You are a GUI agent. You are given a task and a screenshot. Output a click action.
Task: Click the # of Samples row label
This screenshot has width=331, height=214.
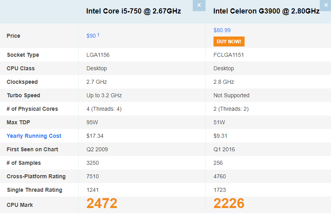[24, 163]
